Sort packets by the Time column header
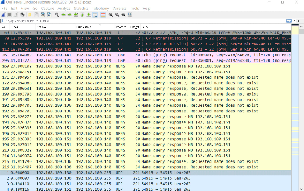This screenshot has width=304, height=191. (x=22, y=27)
